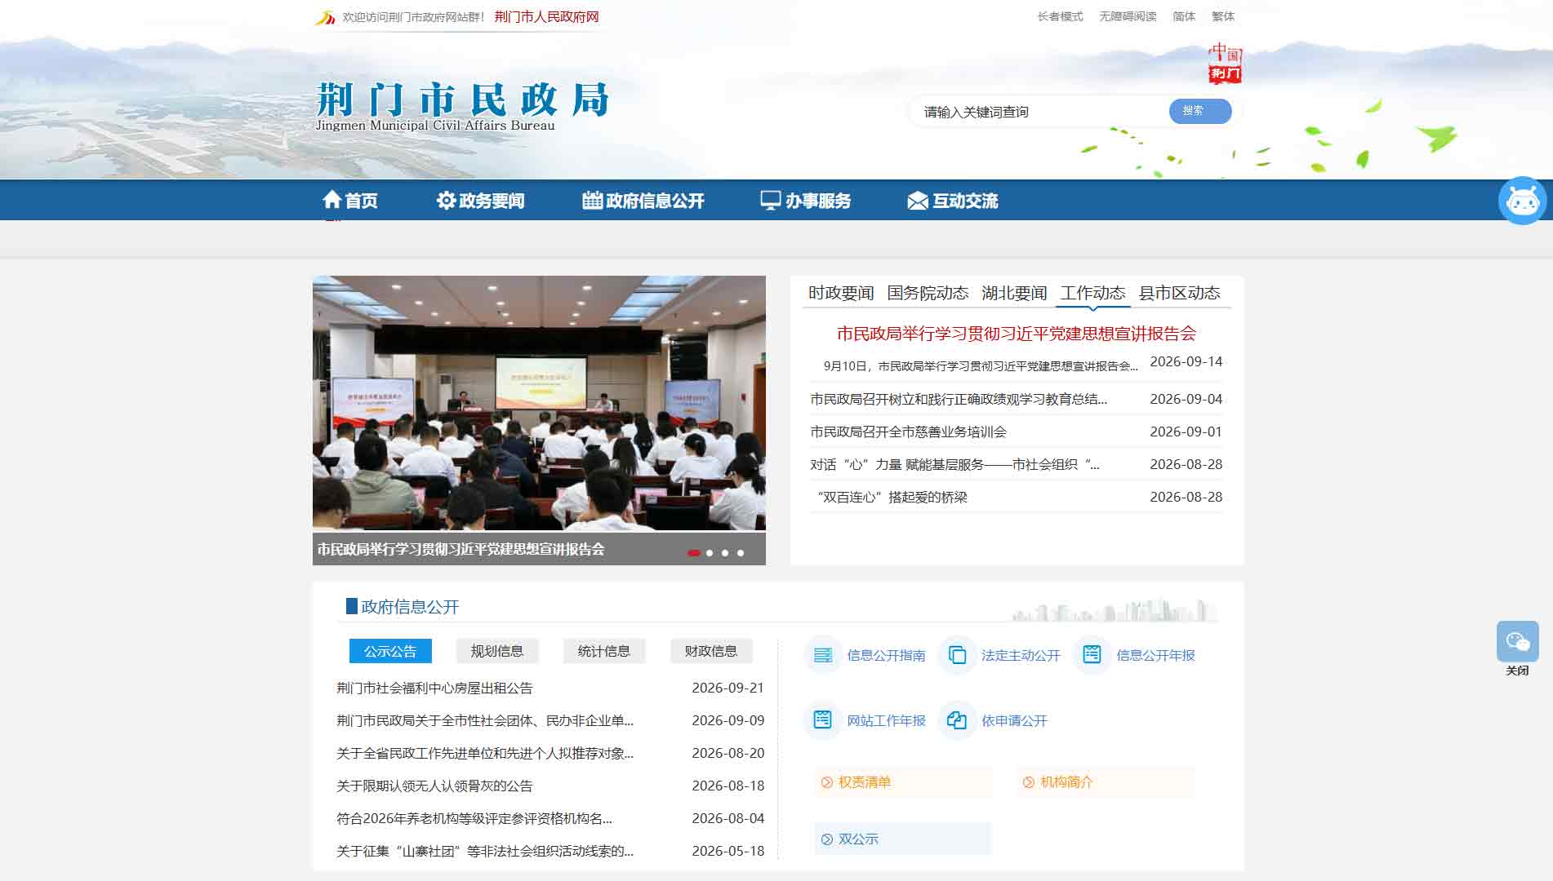Open the 荆门市社会福利中心房屋出租公告 notice
Viewport: 1553px width, 881px height.
tap(434, 688)
